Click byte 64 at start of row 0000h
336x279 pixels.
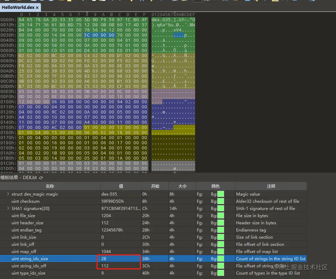(21, 20)
